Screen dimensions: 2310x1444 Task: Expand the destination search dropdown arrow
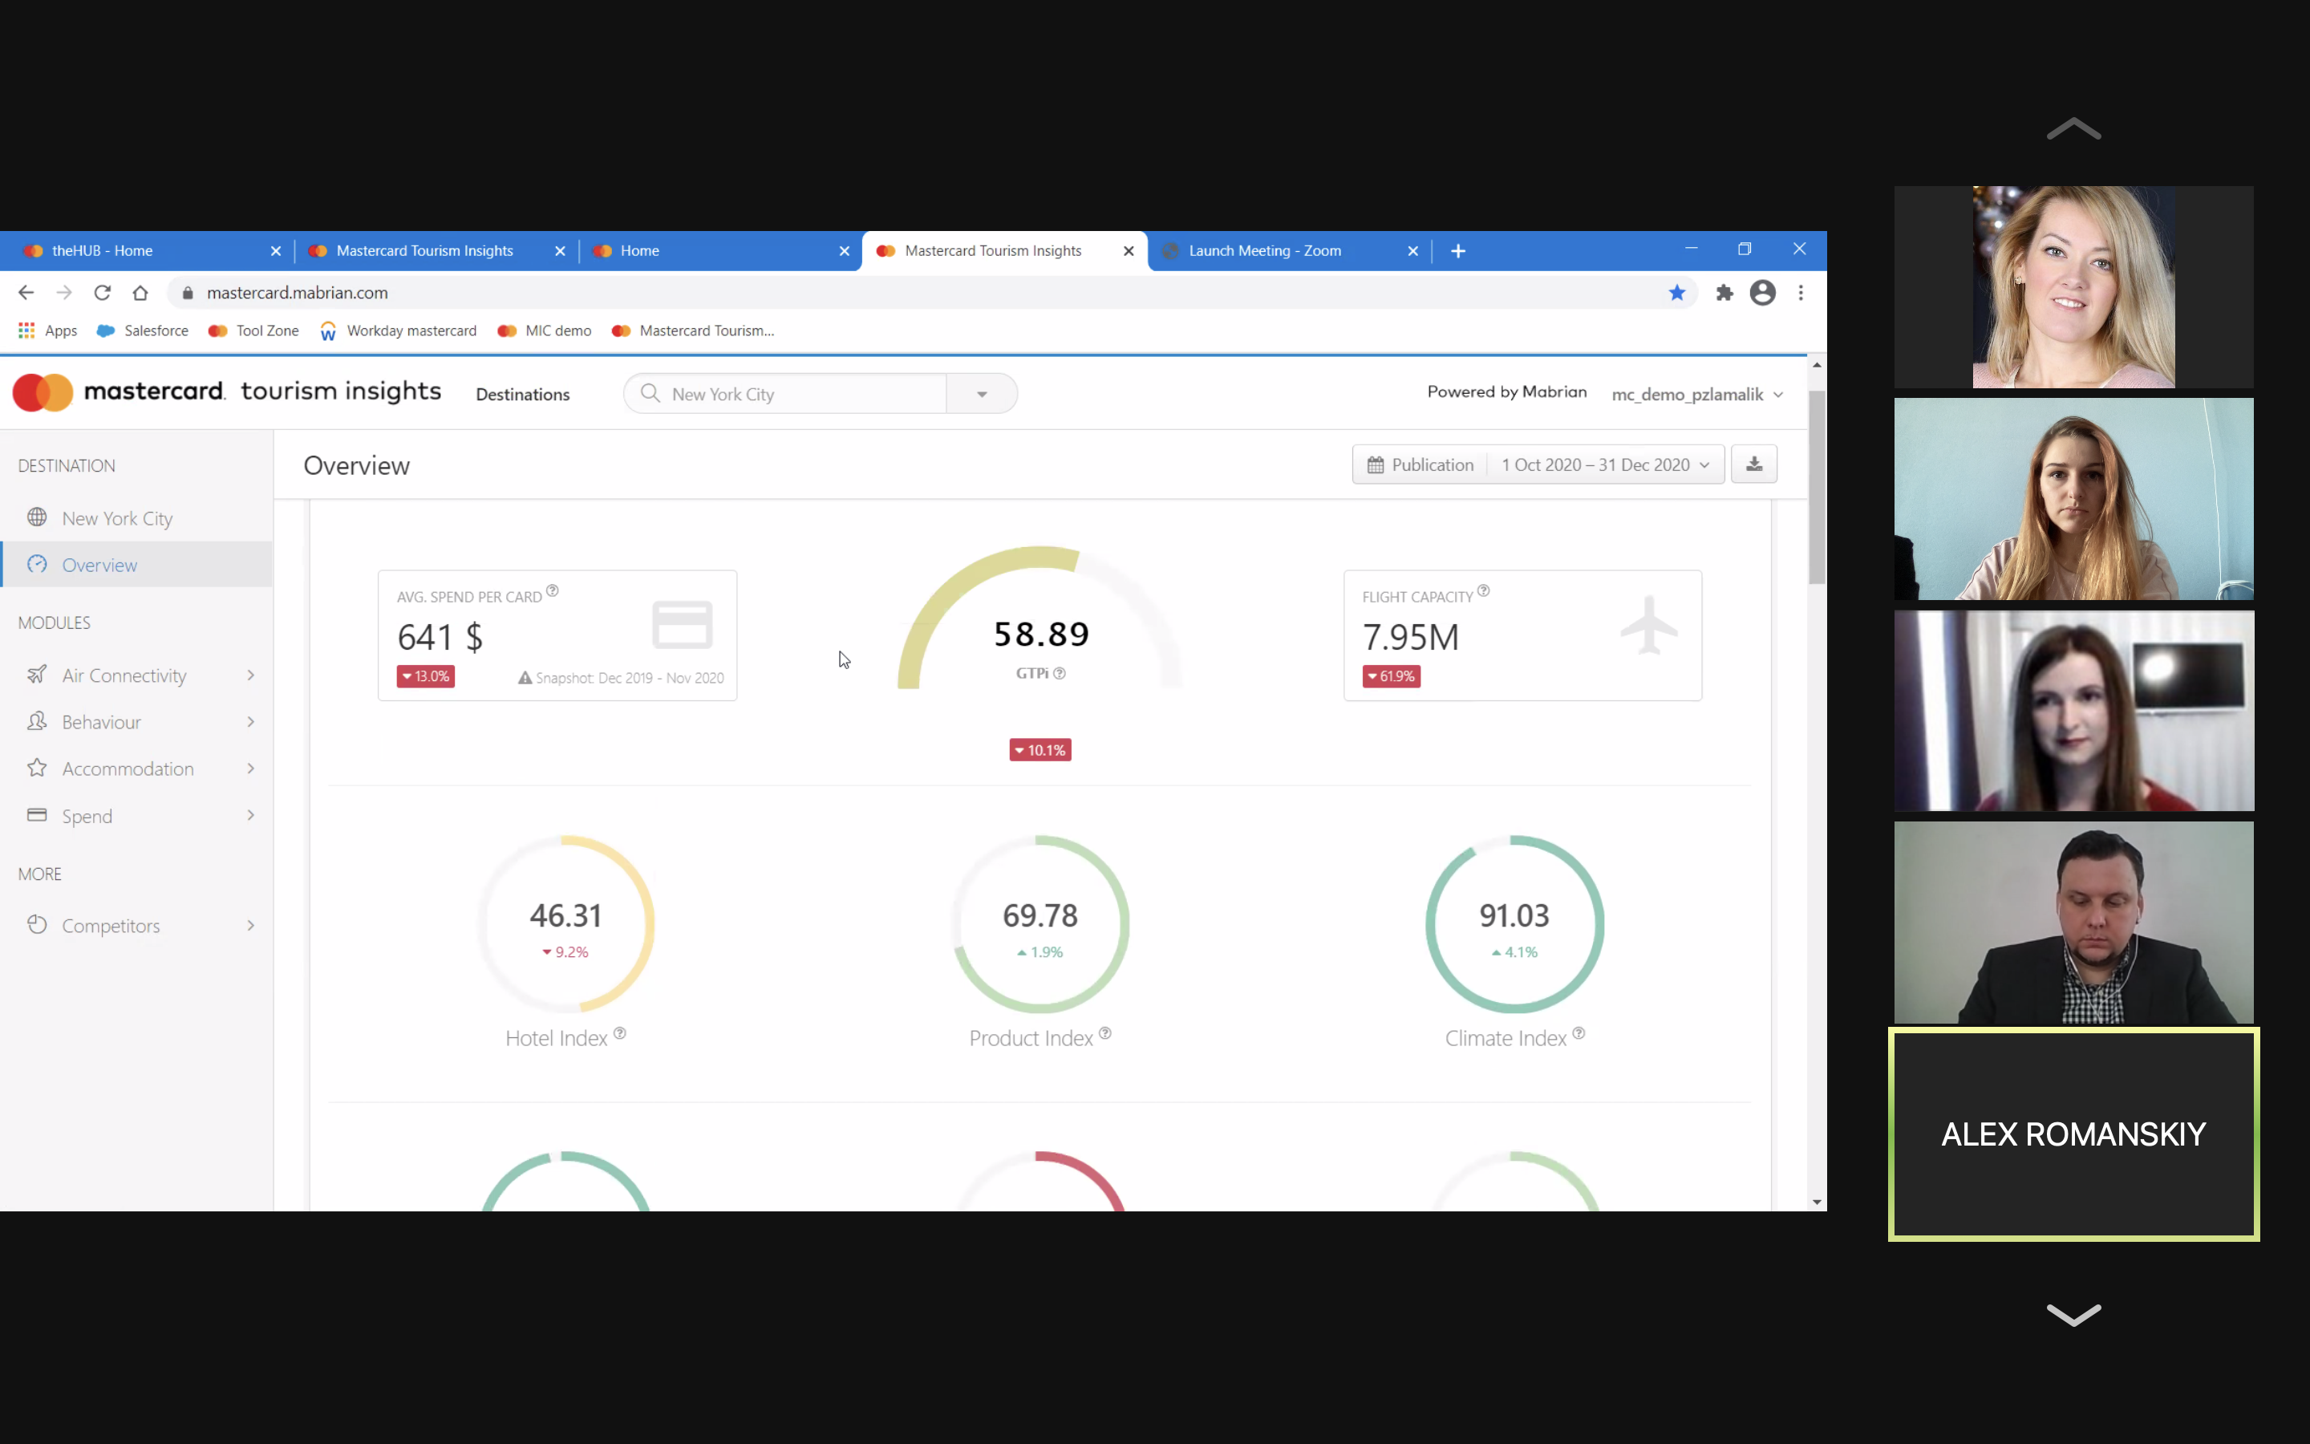point(981,393)
